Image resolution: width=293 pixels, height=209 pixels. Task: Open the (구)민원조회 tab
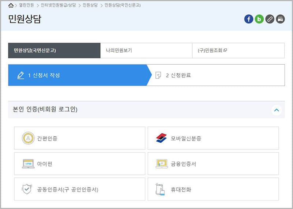(238, 51)
